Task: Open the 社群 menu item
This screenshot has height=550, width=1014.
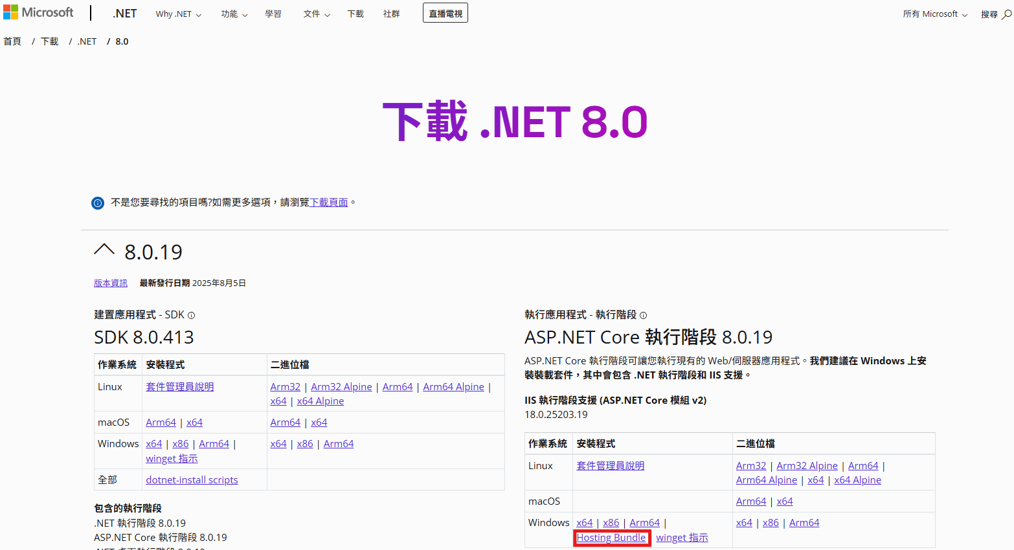Action: point(391,14)
